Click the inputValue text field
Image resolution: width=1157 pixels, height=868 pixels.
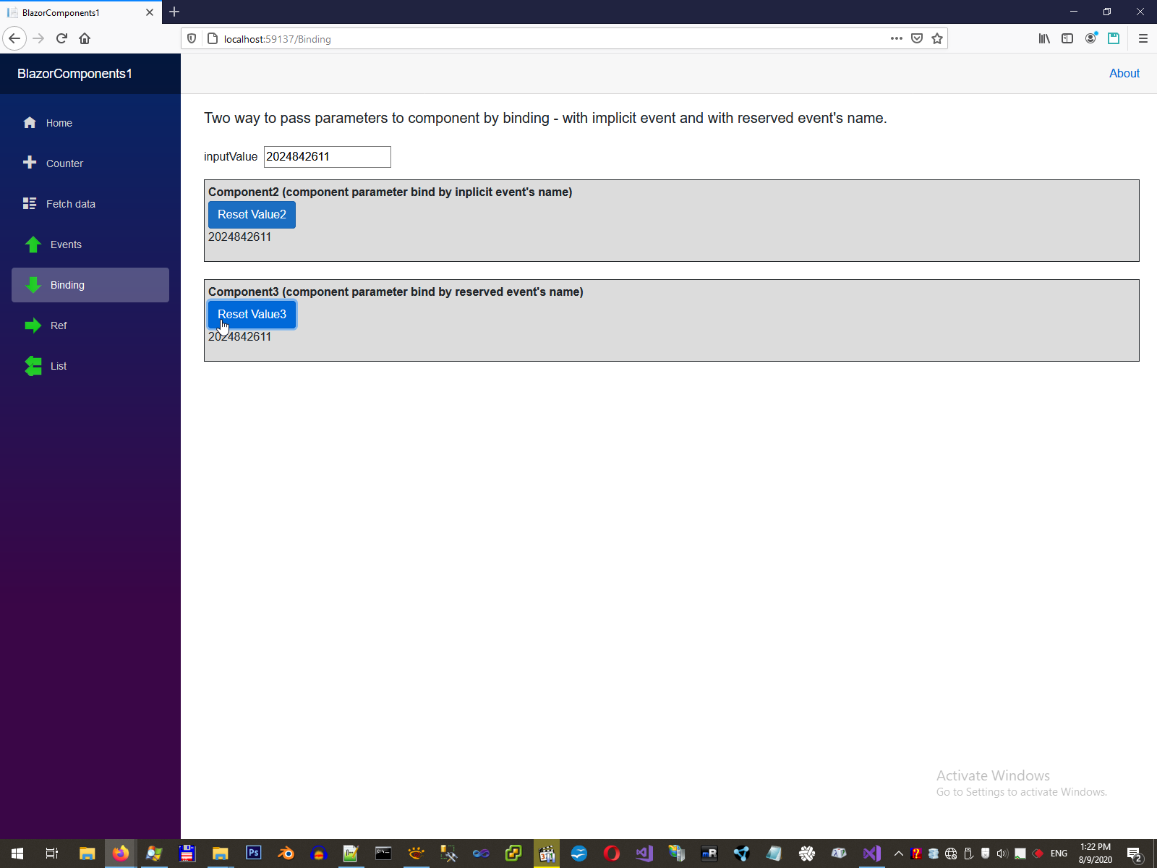(328, 157)
